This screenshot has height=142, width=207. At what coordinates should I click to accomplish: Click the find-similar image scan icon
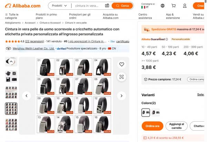[121, 77]
